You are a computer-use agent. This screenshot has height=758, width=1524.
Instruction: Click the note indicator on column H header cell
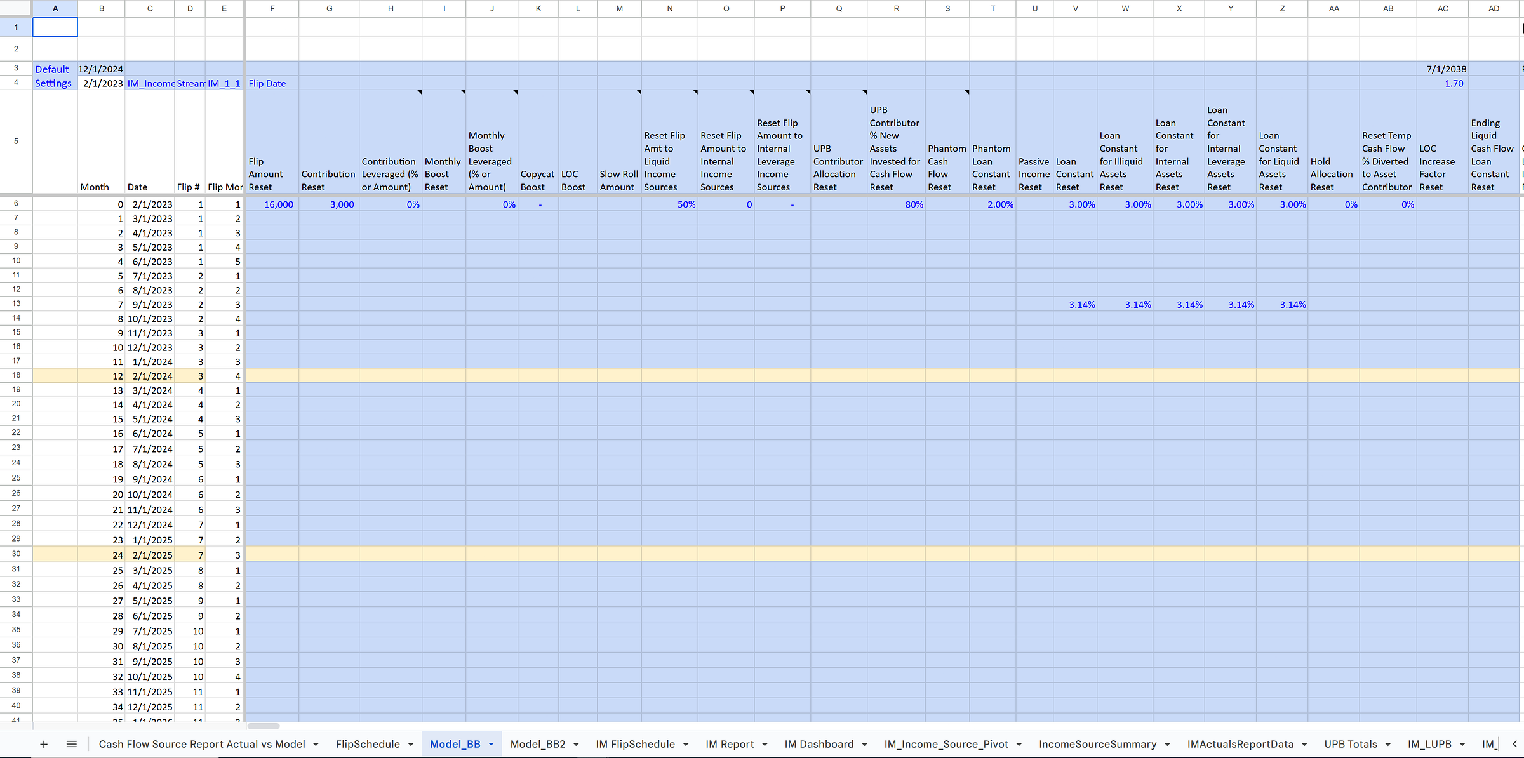(419, 93)
